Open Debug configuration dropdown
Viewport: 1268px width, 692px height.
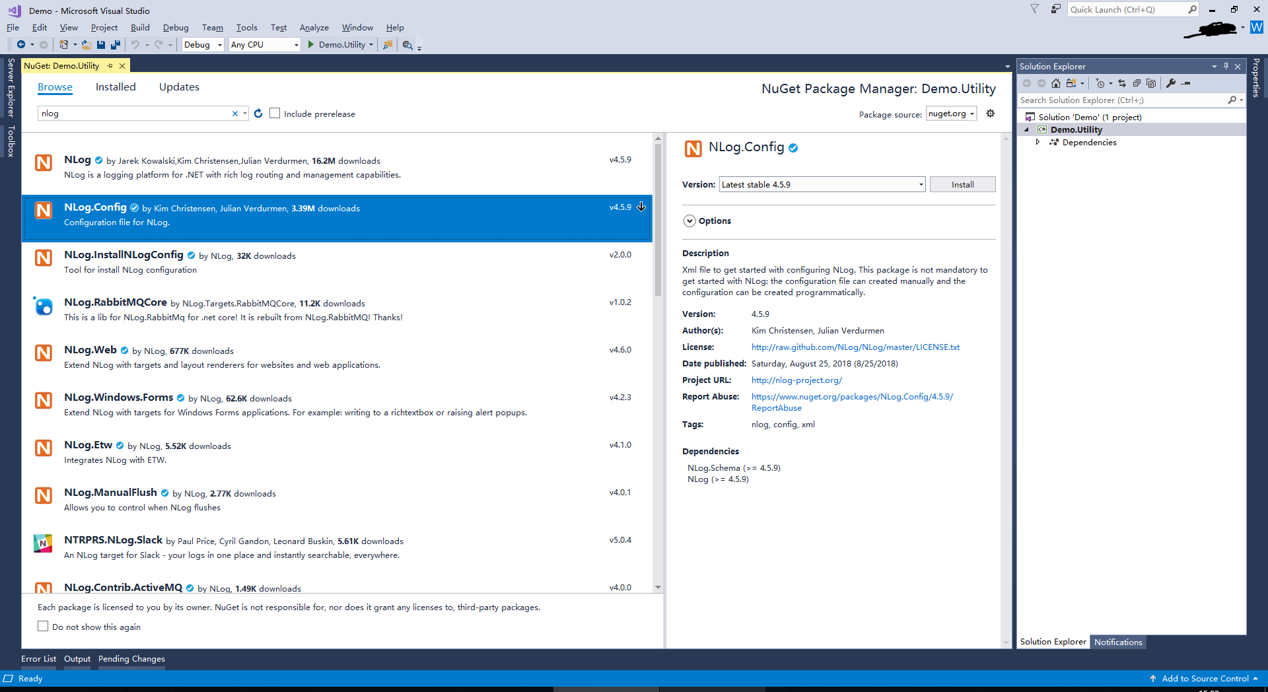203,45
